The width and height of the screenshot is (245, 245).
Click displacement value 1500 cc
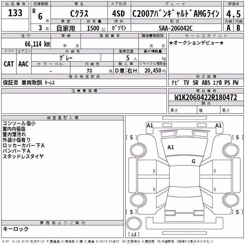(96, 28)
